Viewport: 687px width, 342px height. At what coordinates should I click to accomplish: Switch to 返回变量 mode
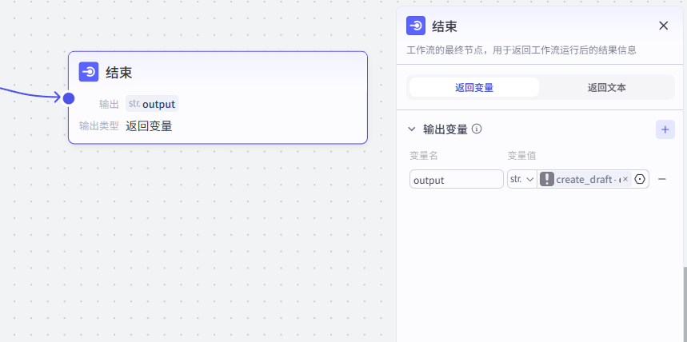tap(473, 87)
